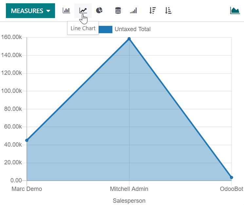Click the OdooBot data point
This screenshot has width=244, height=205.
[231, 177]
